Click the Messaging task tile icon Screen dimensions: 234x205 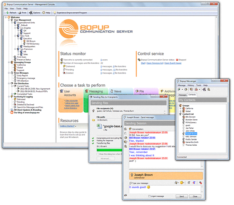click(87, 91)
